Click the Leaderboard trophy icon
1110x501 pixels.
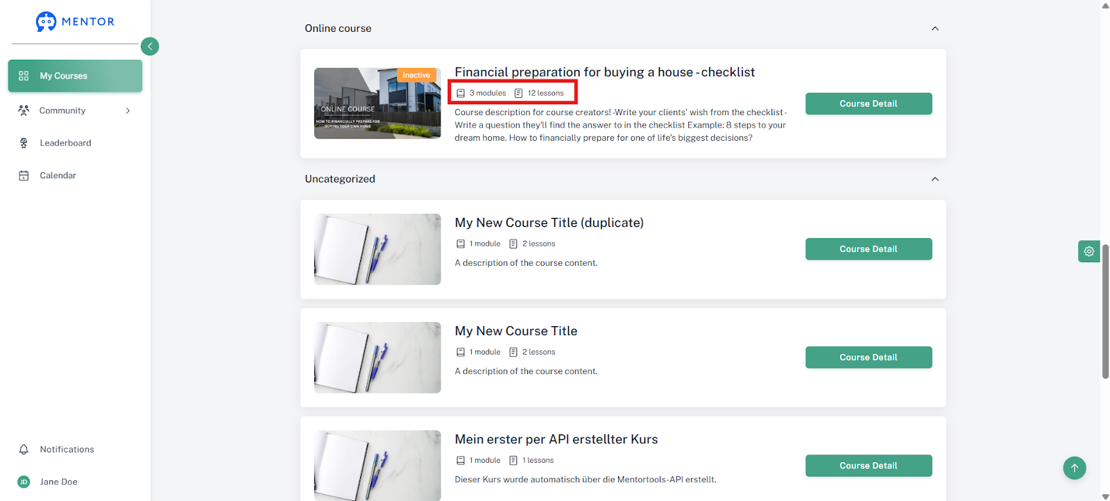(x=24, y=143)
